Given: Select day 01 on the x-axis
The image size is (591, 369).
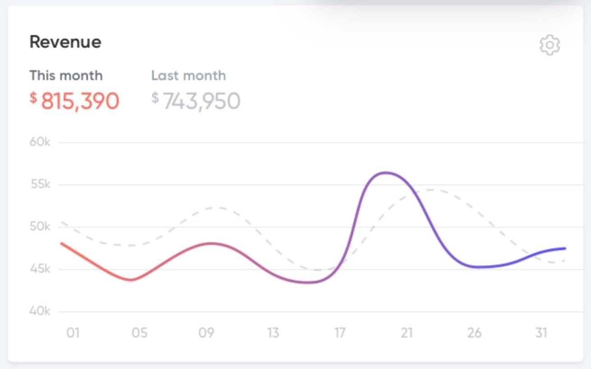Looking at the screenshot, I should click(x=73, y=333).
